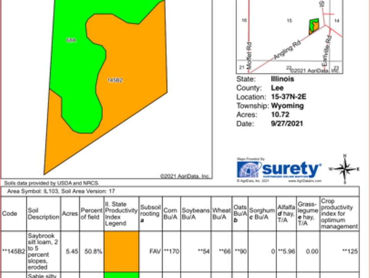Click the Location value 15-37N-2E
370x278 pixels.
[289, 97]
